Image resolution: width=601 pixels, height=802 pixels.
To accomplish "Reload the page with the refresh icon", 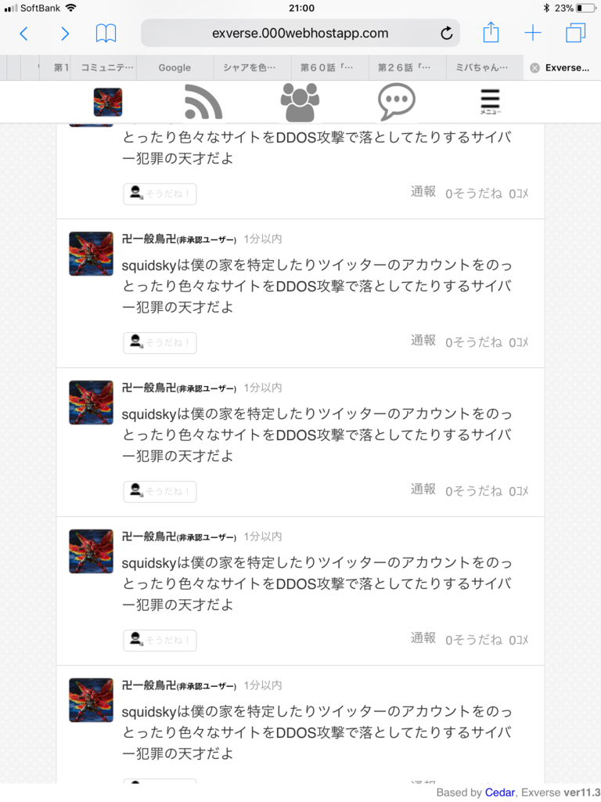I will 447,33.
